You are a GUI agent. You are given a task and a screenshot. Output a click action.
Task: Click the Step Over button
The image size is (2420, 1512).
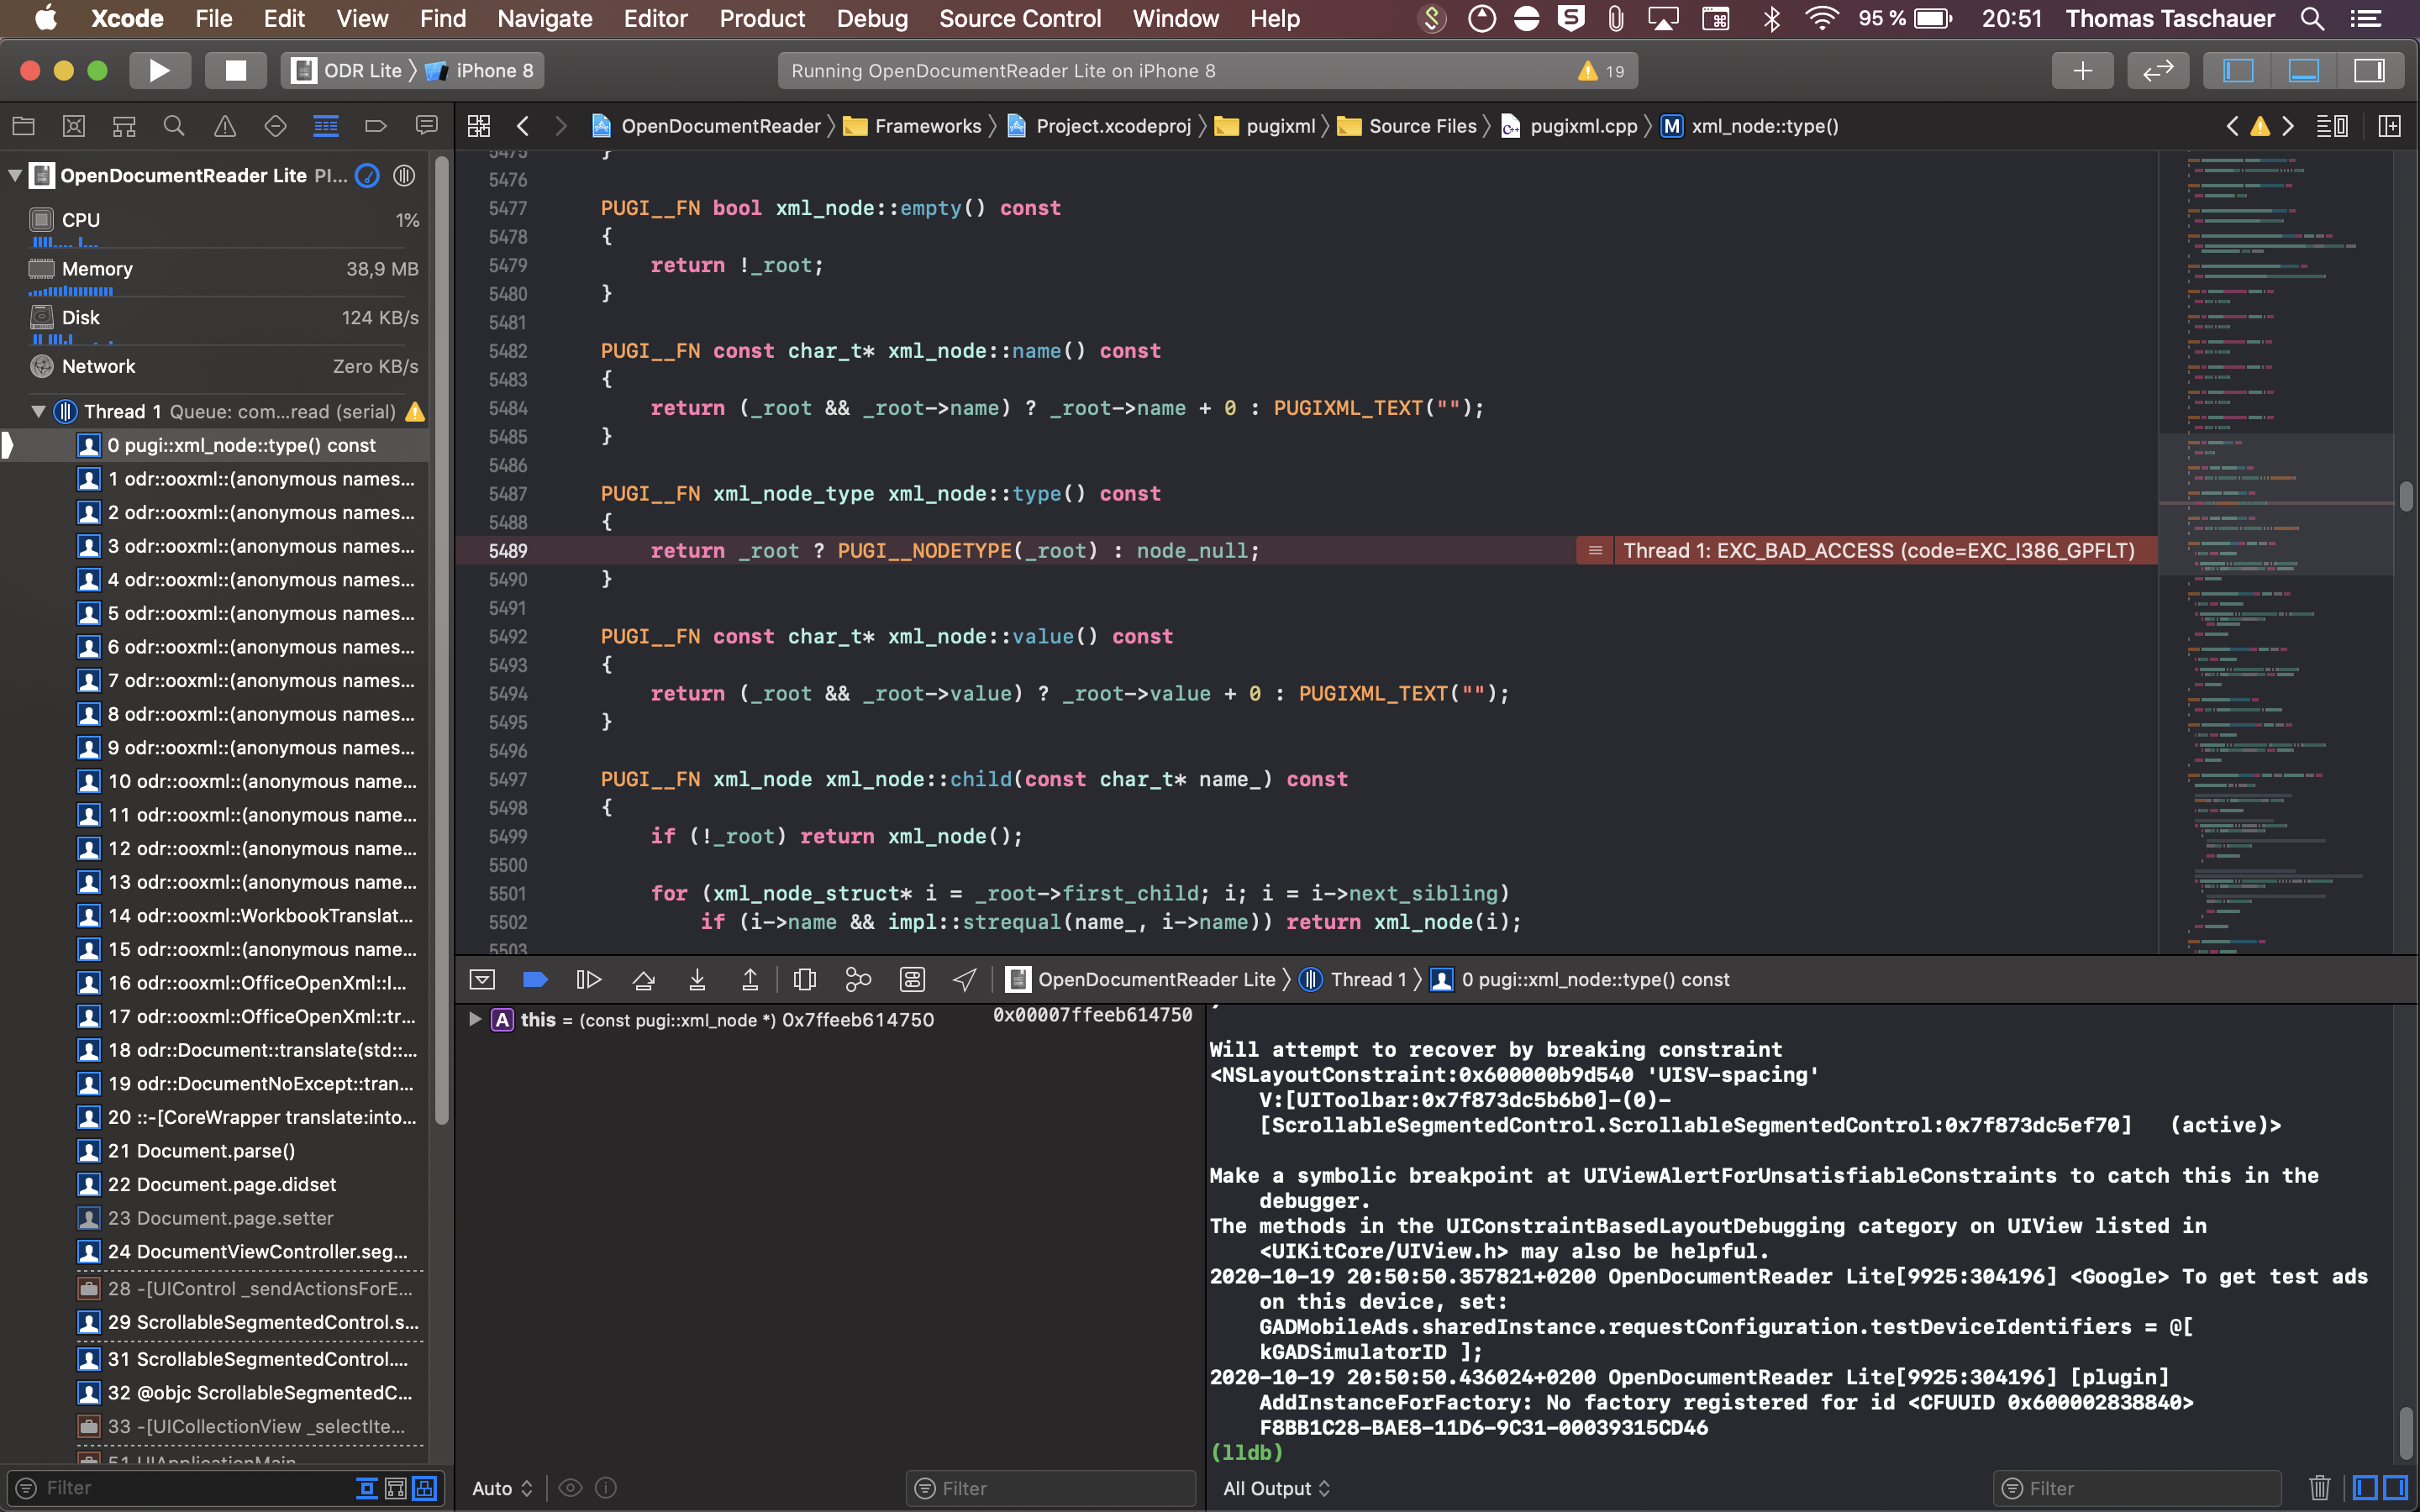644,980
